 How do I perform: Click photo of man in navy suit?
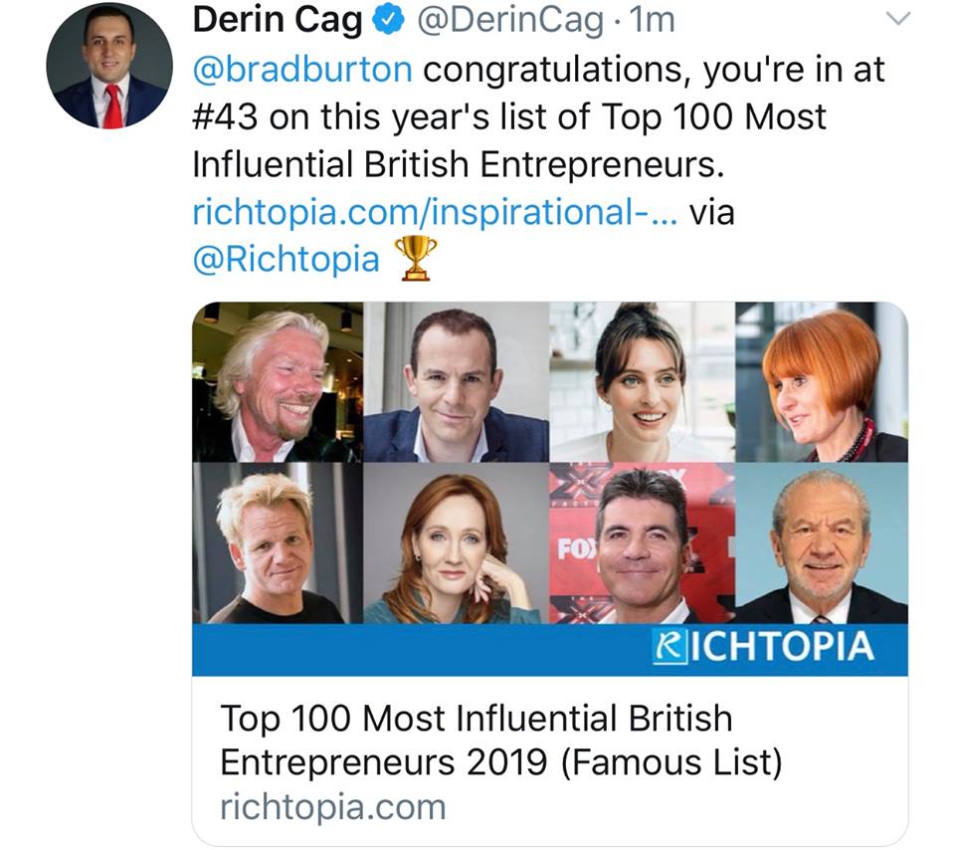coord(456,382)
